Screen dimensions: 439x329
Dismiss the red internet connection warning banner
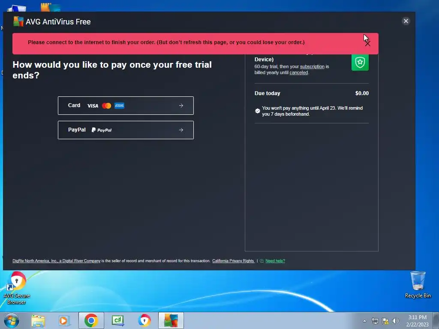(367, 43)
